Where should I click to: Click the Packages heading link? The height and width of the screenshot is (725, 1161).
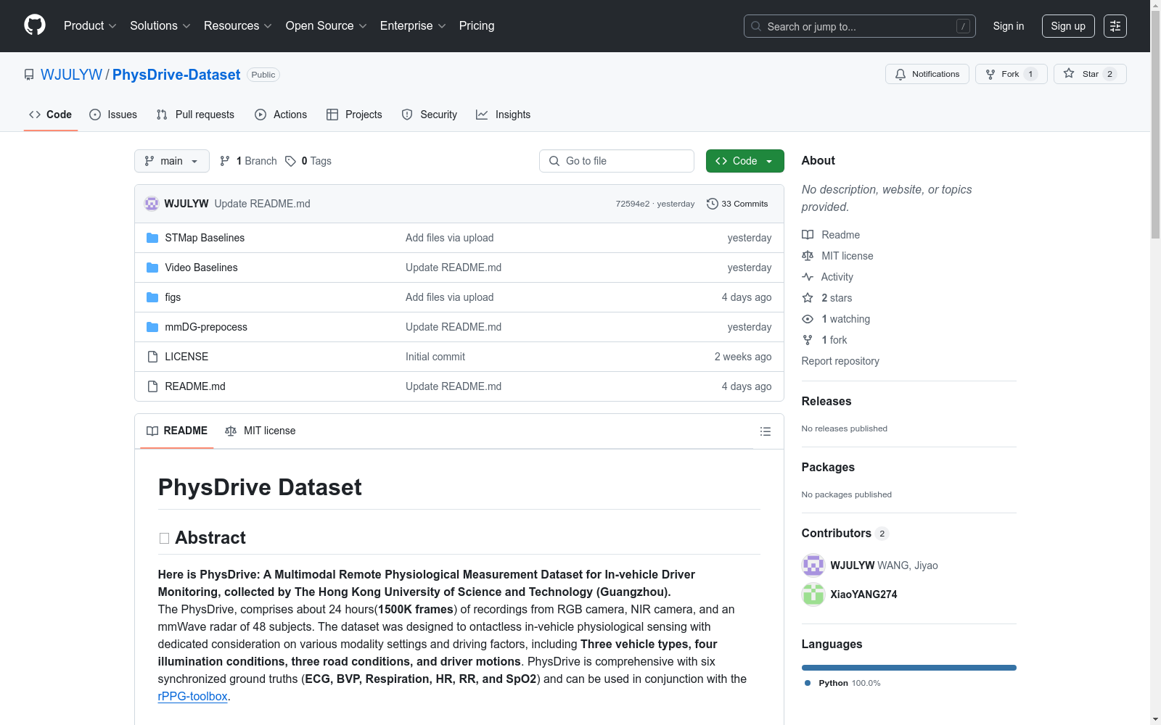828,467
